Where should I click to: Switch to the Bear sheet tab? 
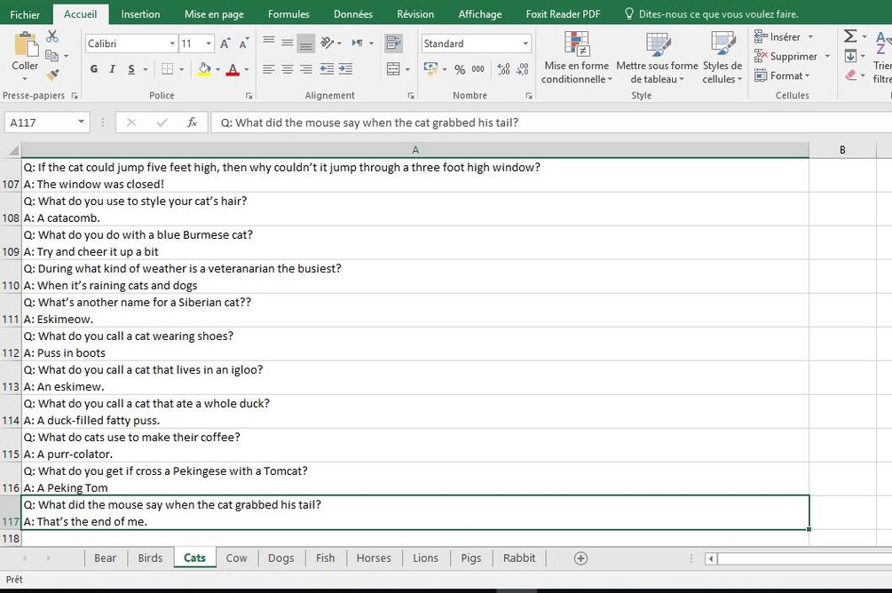pyautogui.click(x=106, y=558)
